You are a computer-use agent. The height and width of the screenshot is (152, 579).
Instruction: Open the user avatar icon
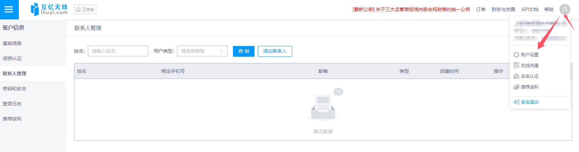565,9
